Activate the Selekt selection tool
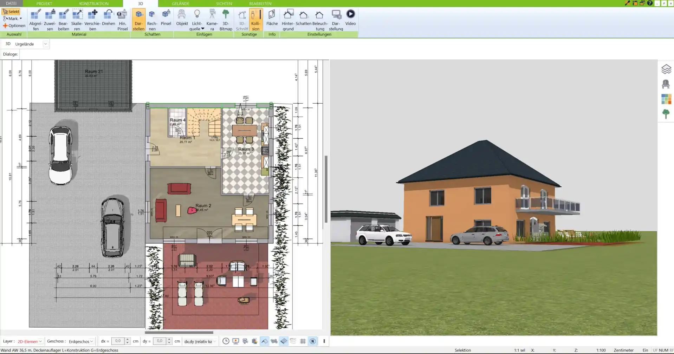Screen dimensions: 674x354 [x=11, y=12]
